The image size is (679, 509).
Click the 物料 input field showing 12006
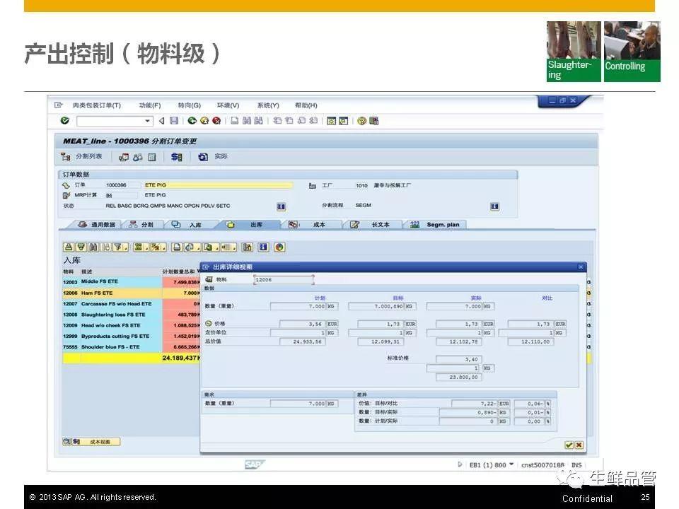click(283, 279)
